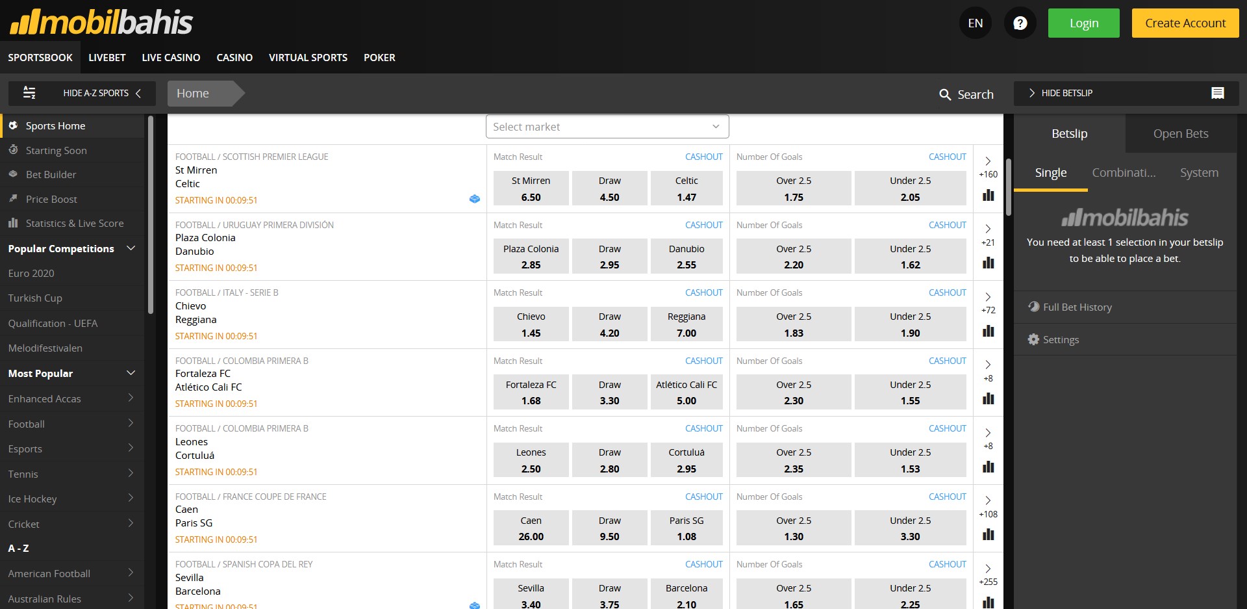This screenshot has height=609, width=1247.
Task: Open the help question mark icon
Action: [1020, 23]
